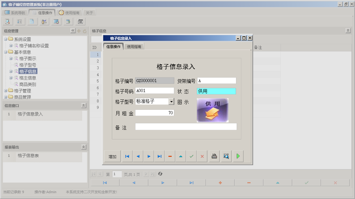Screen dimensions: 355x199
Task: Cancel edits with the red X icon
Action: tap(202, 156)
